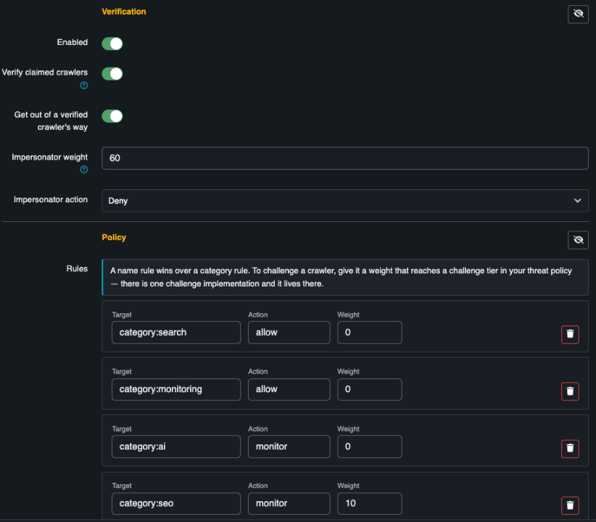Delete the category:monitoring rule
The width and height of the screenshot is (596, 522).
[x=570, y=391]
